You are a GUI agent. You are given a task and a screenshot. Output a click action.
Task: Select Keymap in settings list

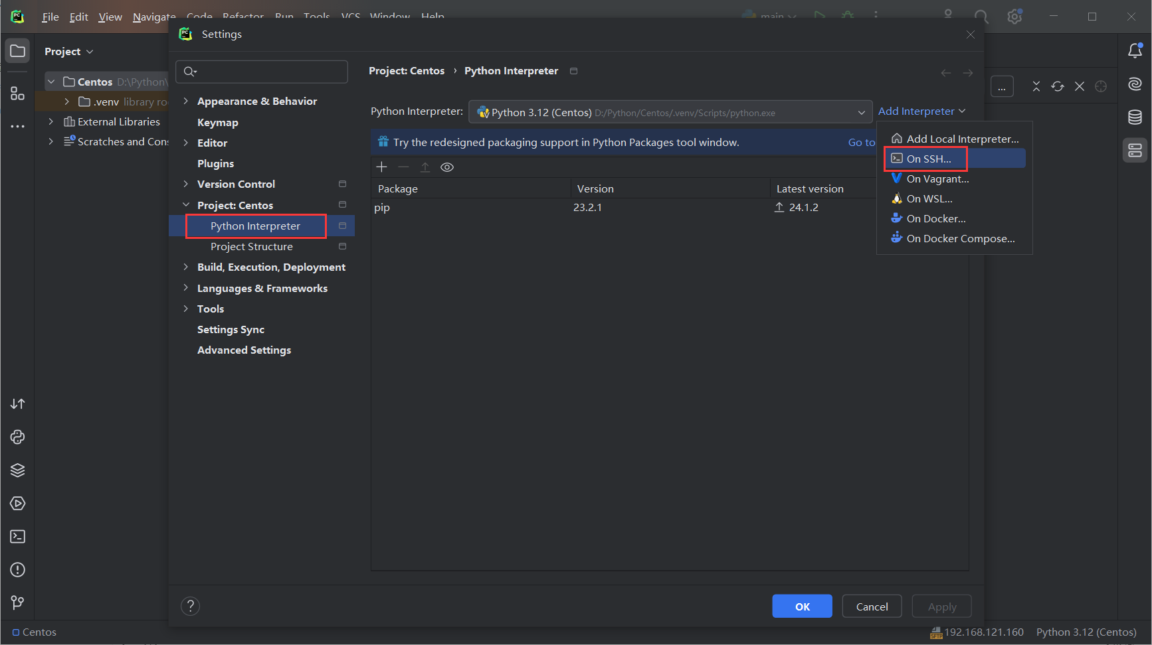click(217, 122)
